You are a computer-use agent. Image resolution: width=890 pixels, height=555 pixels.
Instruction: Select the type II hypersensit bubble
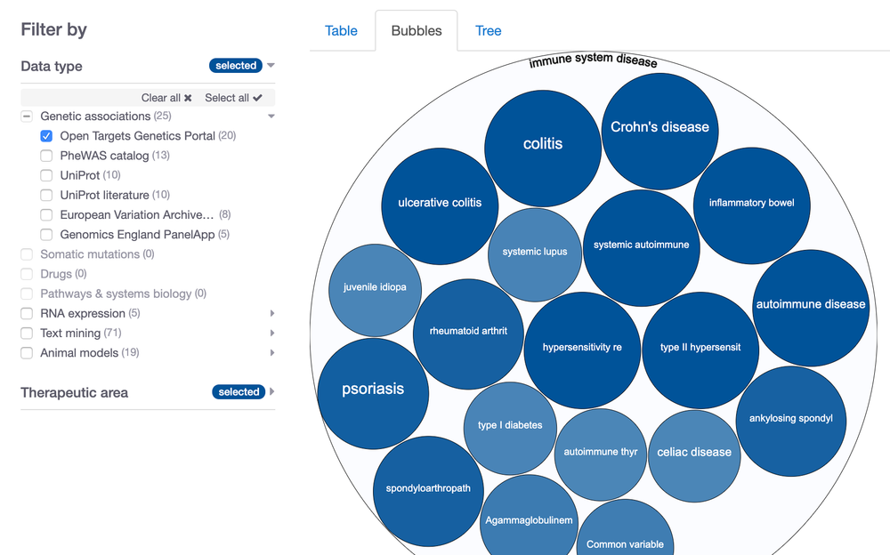[x=700, y=350]
